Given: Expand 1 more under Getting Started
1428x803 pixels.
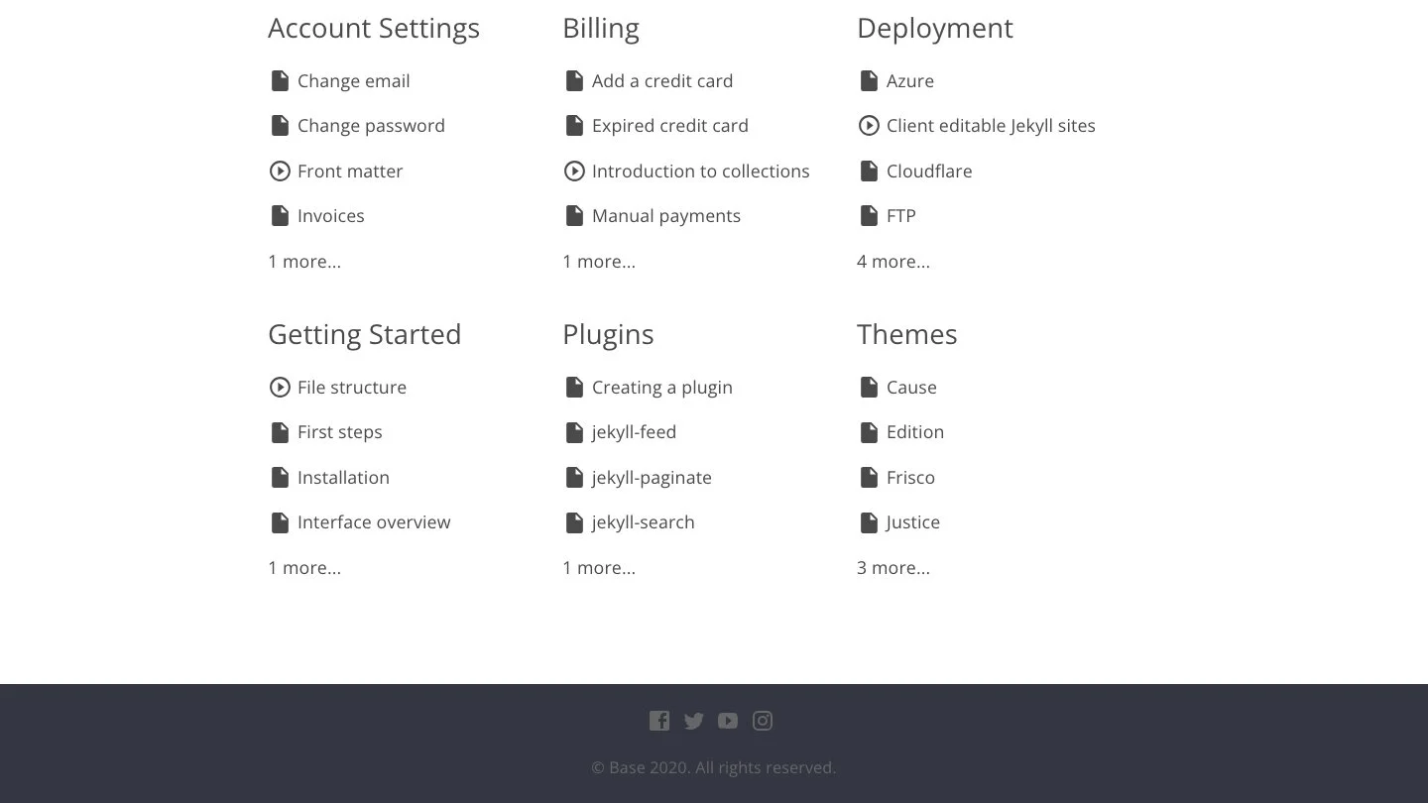Looking at the screenshot, I should [304, 568].
